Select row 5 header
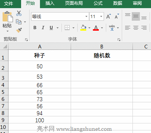This screenshot has height=133, width=151. (4, 92)
